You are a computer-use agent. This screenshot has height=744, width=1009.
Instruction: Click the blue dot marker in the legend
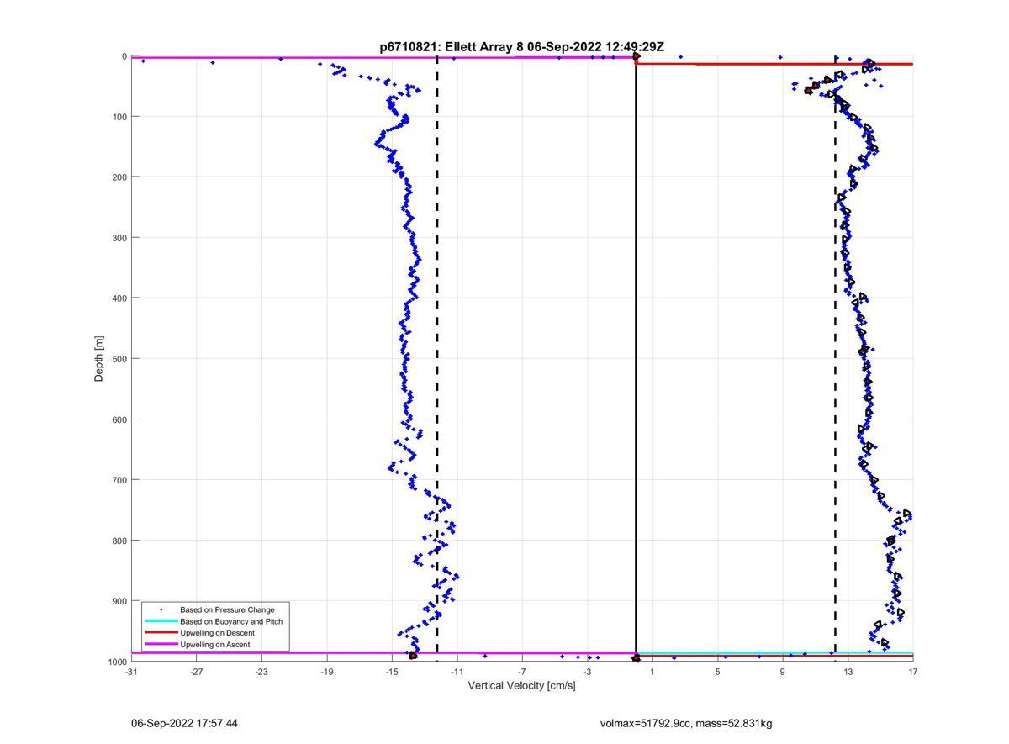click(161, 609)
